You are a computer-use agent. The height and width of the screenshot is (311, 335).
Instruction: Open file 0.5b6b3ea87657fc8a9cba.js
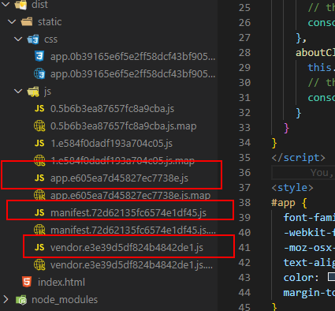coord(112,109)
